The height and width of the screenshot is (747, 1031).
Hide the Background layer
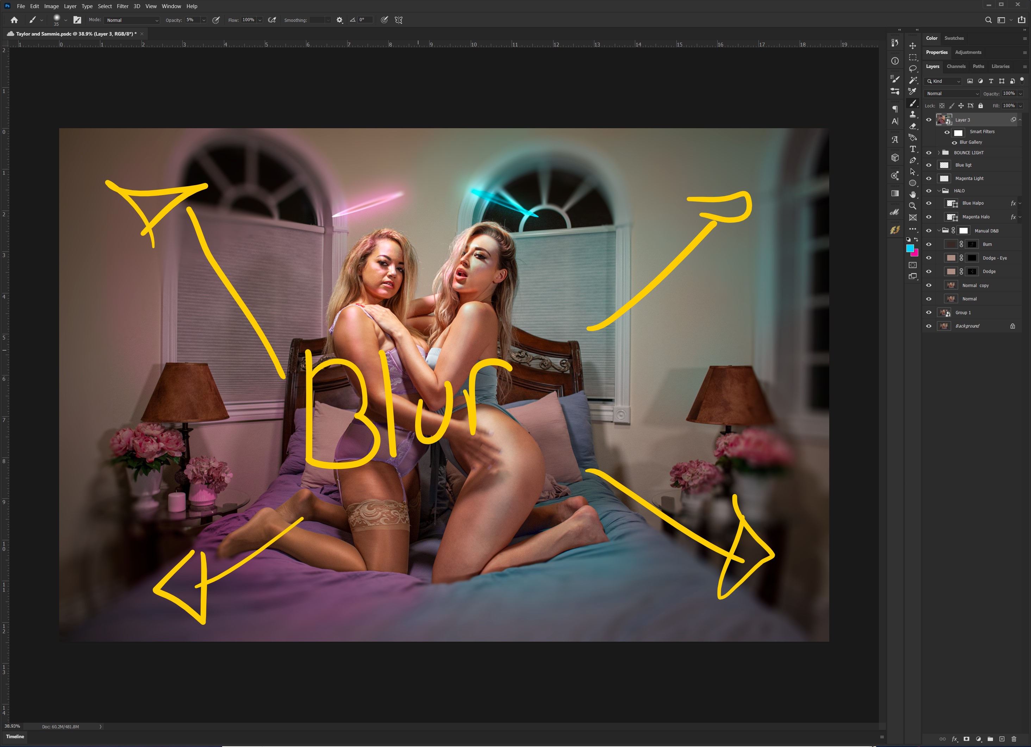[x=929, y=326]
